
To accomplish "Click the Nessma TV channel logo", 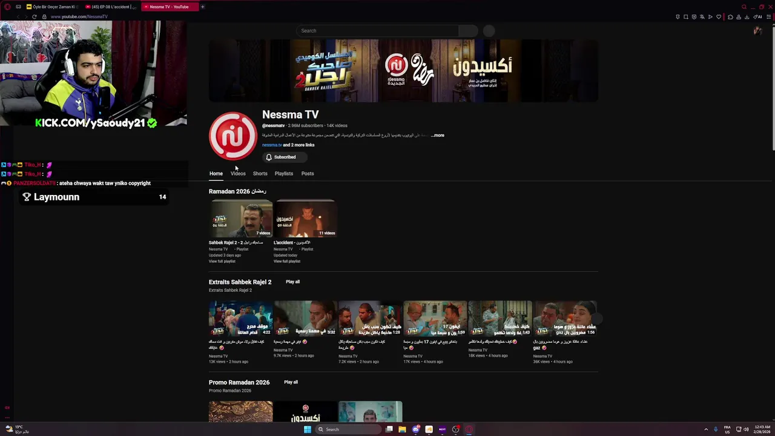I will 233,136.
